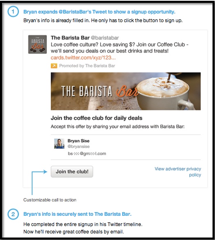215x240 pixels.
Task: Click the yellow Promoted arrow icon
Action: [54, 66]
